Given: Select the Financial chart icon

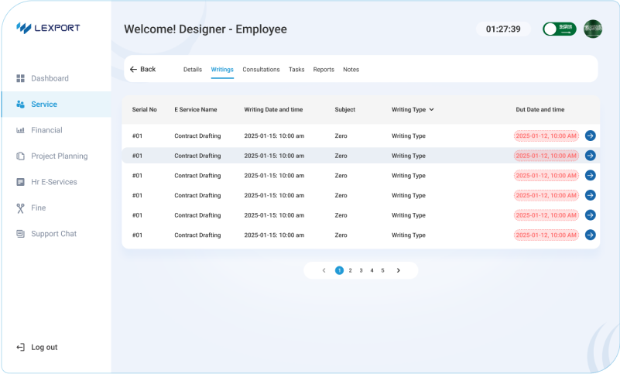Looking at the screenshot, I should (21, 130).
